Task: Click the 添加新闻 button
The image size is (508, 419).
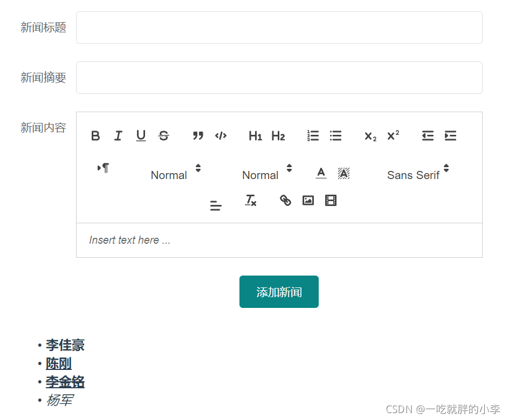Action: 279,292
